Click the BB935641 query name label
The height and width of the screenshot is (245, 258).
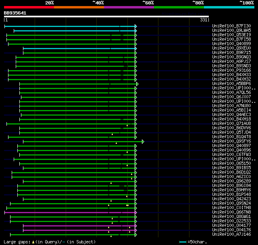[x=15, y=13]
